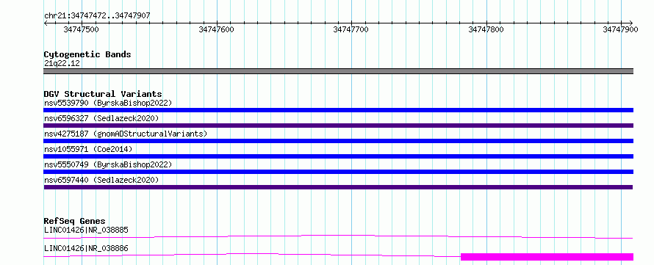Select the RefSeq Genes track title
The image size is (654, 265).
[75, 221]
